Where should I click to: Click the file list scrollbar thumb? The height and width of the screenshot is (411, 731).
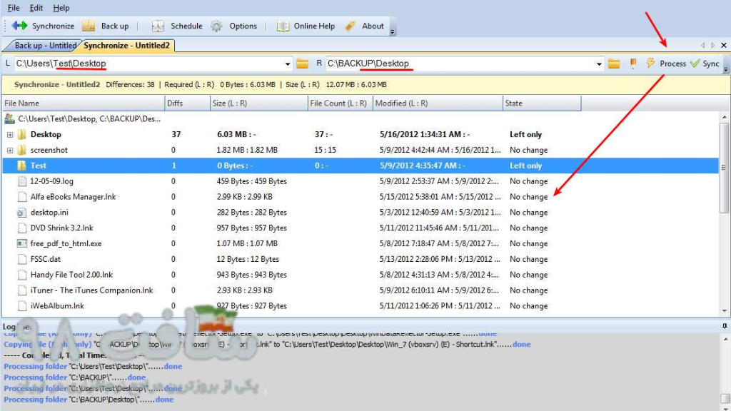[724, 167]
